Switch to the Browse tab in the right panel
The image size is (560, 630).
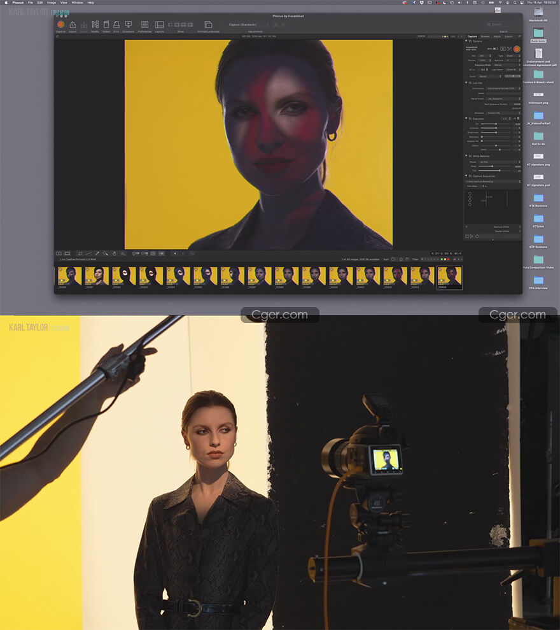486,36
